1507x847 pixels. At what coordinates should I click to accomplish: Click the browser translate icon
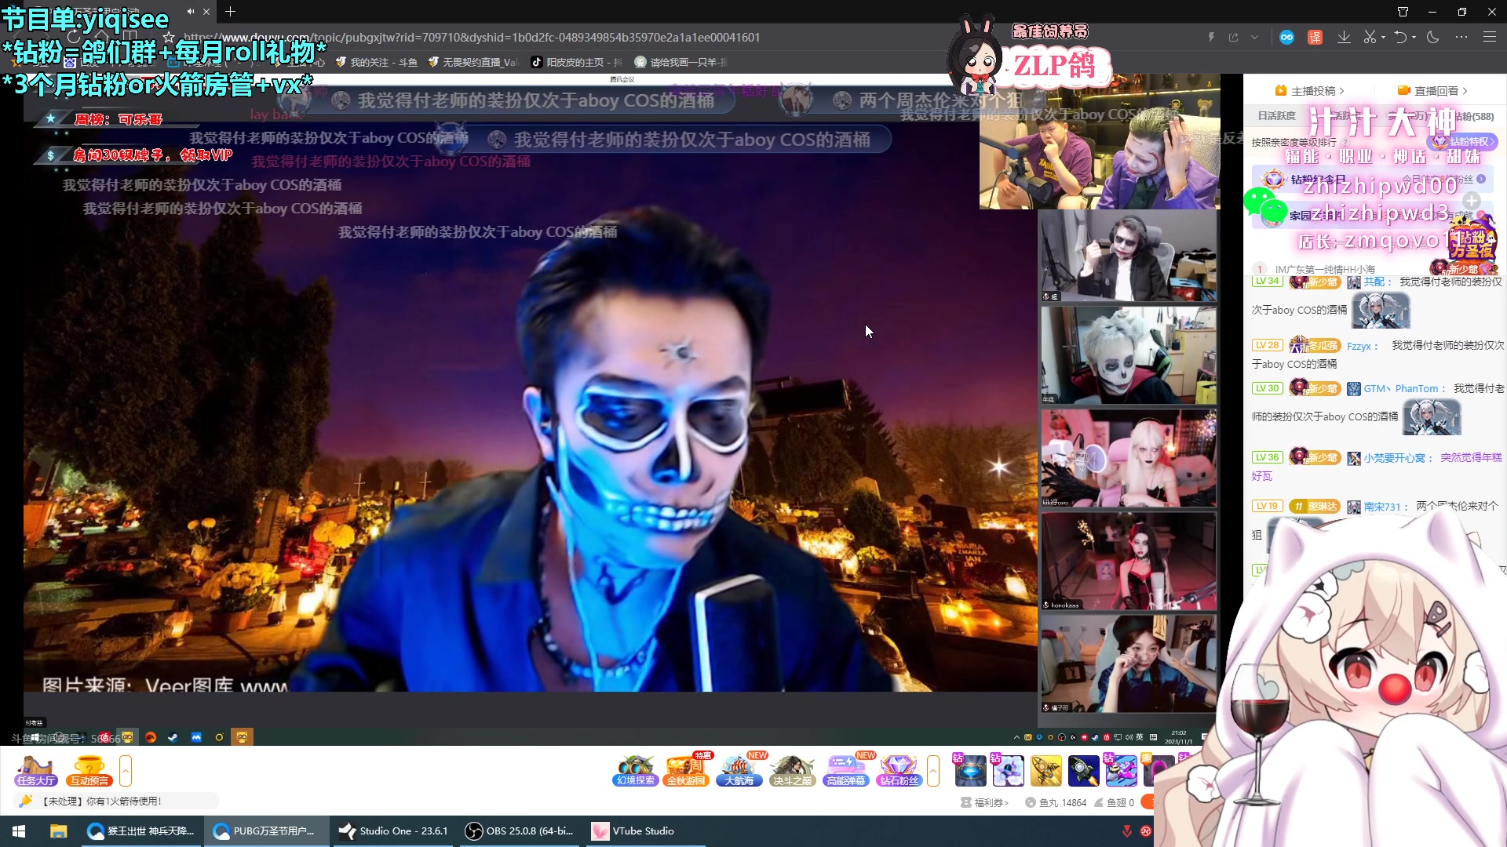tap(1315, 37)
